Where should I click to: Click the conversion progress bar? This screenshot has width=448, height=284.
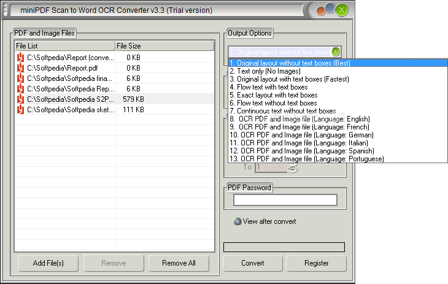[x=284, y=247]
